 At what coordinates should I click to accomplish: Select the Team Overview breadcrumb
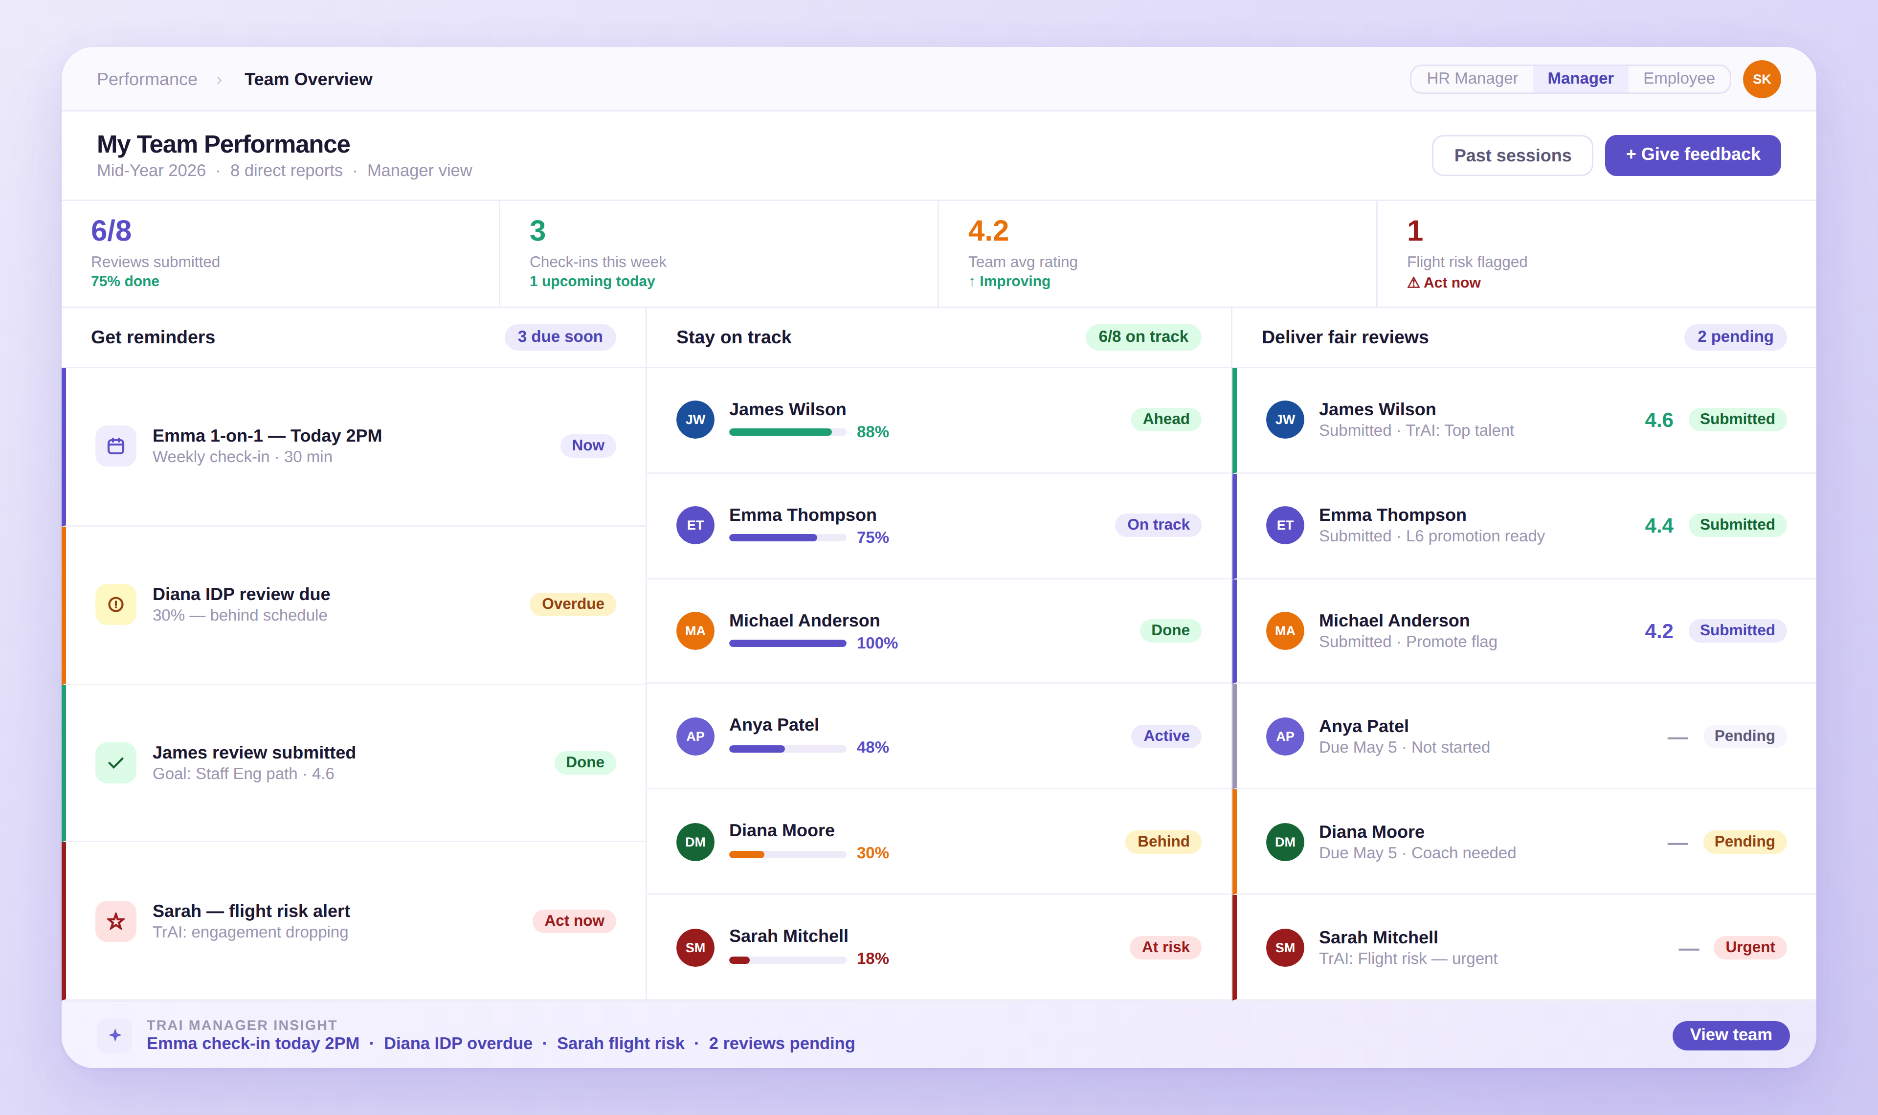[x=308, y=78]
